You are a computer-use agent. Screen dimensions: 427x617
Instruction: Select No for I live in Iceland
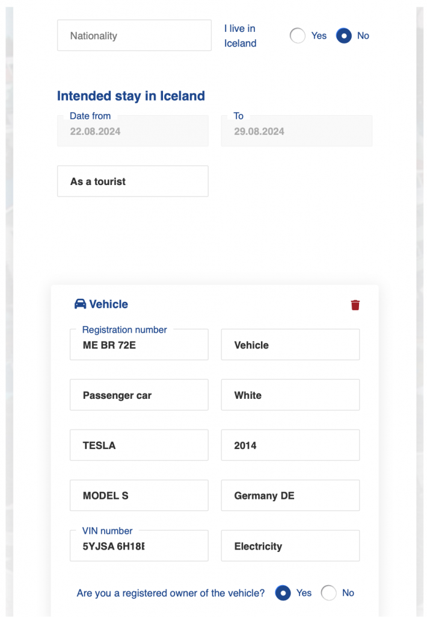[x=344, y=36]
